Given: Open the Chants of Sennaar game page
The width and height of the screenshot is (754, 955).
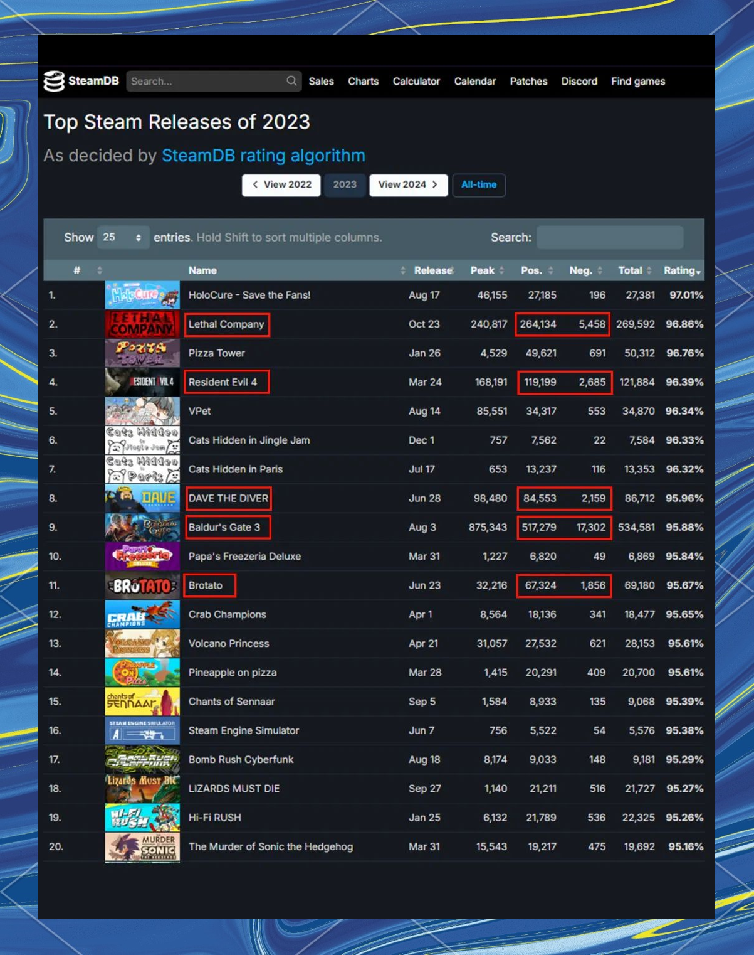Looking at the screenshot, I should coord(231,702).
